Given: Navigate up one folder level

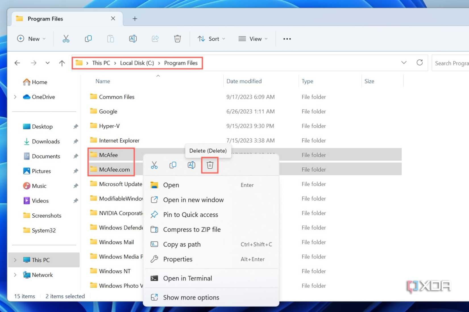Looking at the screenshot, I should point(62,63).
